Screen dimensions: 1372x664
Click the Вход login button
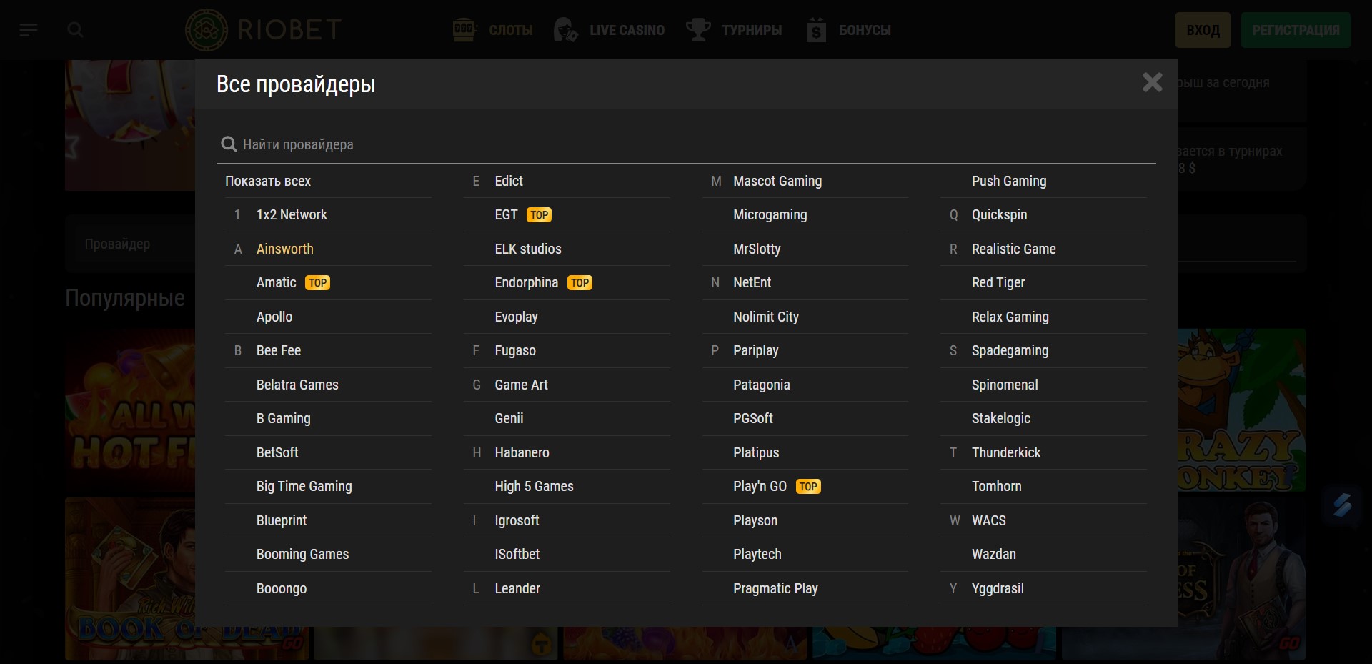tap(1203, 30)
